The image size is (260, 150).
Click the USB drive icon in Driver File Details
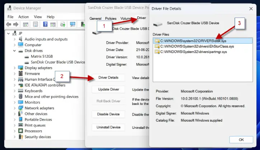[157, 24]
